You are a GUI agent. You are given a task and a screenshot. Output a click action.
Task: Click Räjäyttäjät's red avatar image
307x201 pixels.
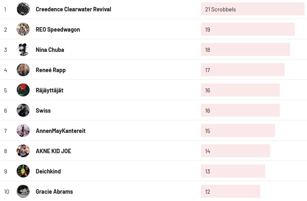[x=23, y=90]
